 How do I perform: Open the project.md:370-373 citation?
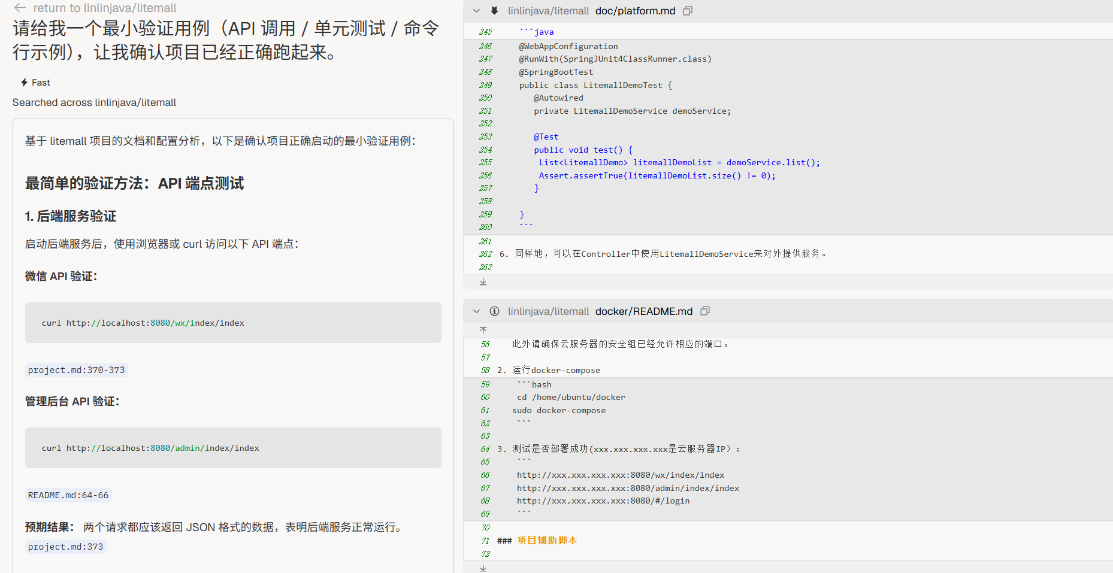point(76,370)
